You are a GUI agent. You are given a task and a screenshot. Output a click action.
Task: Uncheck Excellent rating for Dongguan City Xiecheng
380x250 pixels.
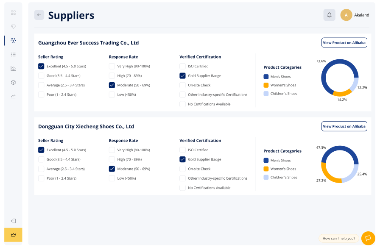pyautogui.click(x=41, y=150)
